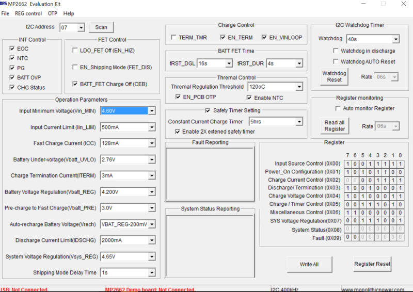
Task: Enable LDO_FET Off (EN_HIZ) checkbox
Action: point(75,50)
